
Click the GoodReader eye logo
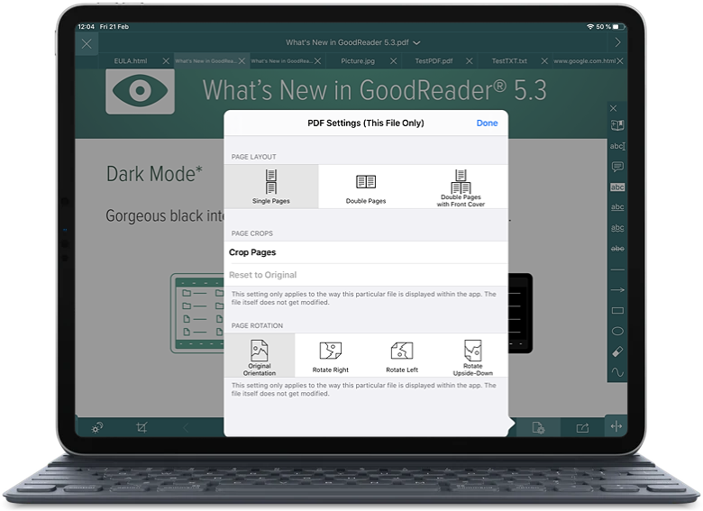(x=141, y=91)
